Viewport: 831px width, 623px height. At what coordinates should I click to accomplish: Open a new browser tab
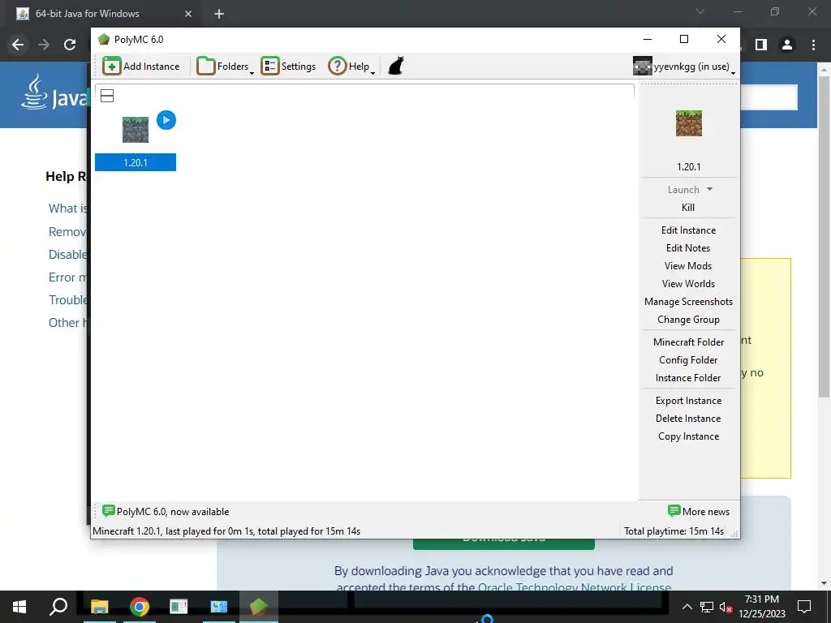click(219, 15)
